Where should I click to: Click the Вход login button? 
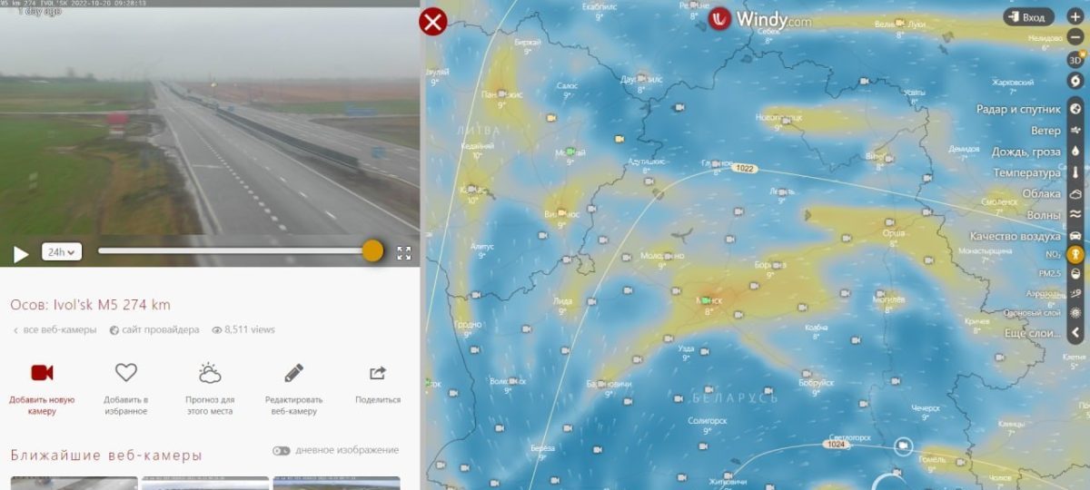[x=1029, y=17]
